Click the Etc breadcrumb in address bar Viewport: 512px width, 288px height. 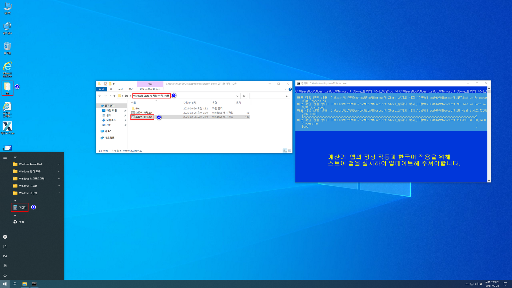[x=127, y=96]
